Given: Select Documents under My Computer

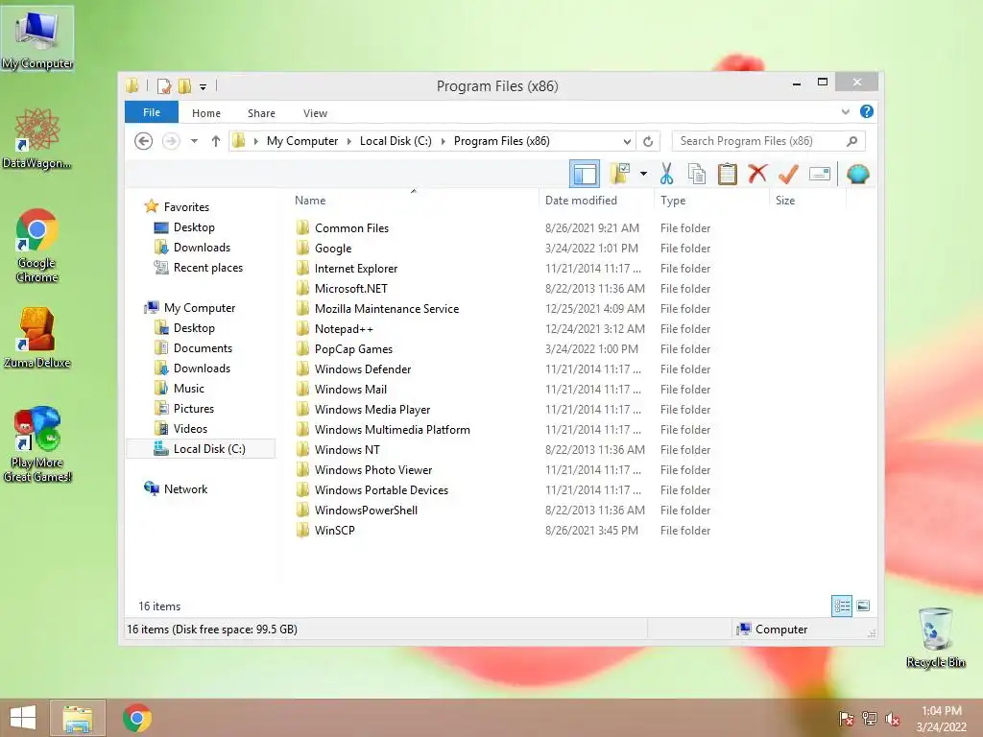Looking at the screenshot, I should pyautogui.click(x=203, y=347).
